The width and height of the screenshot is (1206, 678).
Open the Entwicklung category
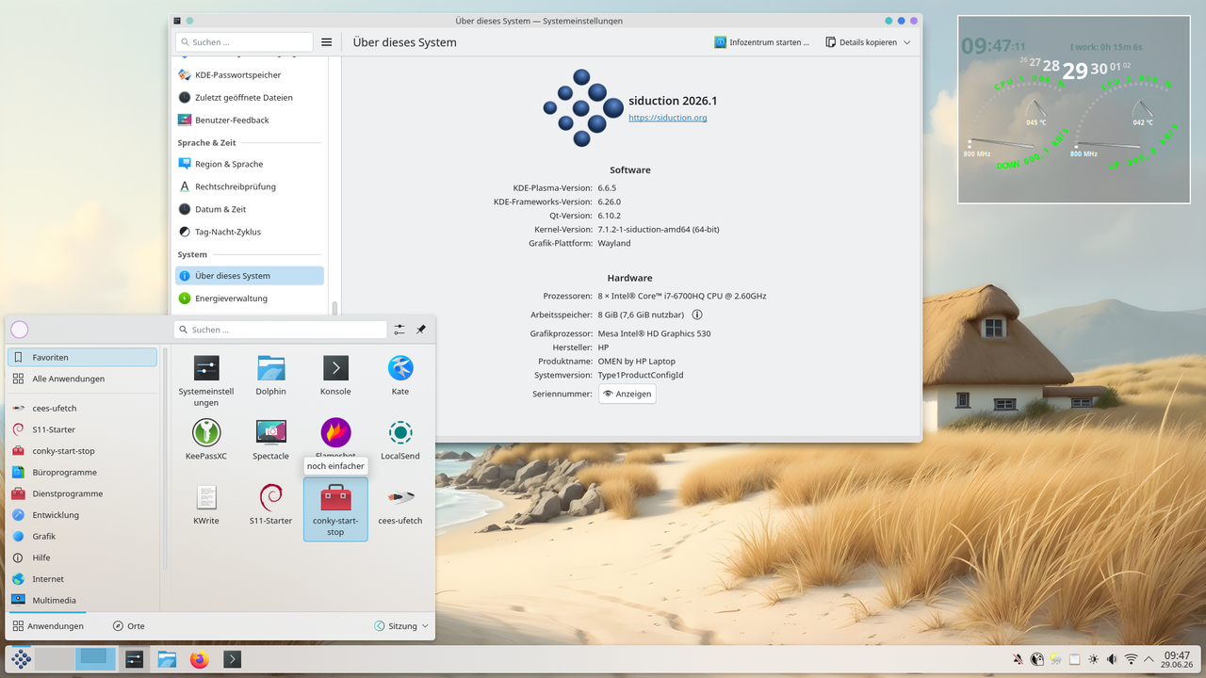pos(82,515)
